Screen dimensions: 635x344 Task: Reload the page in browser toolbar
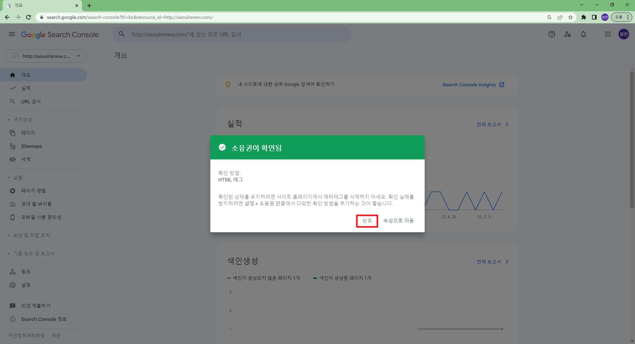tap(28, 17)
